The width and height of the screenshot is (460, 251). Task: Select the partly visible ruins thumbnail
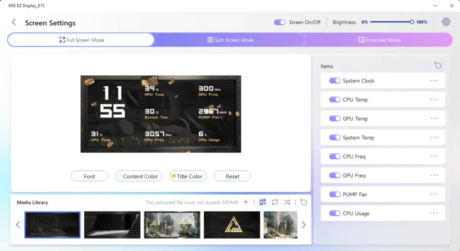281,225
